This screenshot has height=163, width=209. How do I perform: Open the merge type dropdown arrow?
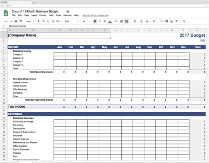point(130,22)
